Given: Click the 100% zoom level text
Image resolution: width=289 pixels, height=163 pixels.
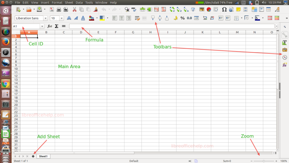Looking at the screenshot, I should click(x=283, y=161).
